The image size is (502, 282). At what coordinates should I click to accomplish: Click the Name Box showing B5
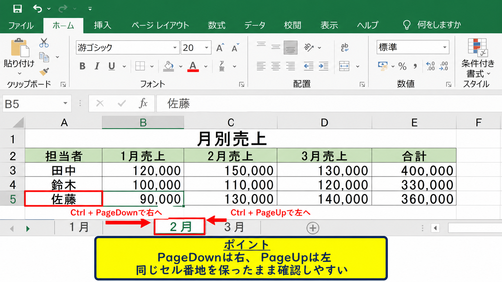tap(37, 104)
